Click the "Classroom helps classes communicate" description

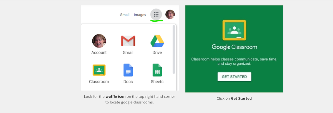(234, 61)
